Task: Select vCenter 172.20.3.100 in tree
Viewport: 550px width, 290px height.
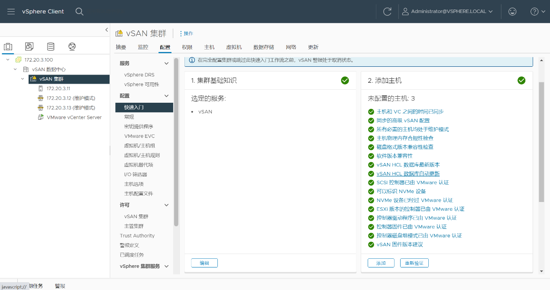Action: 39,60
